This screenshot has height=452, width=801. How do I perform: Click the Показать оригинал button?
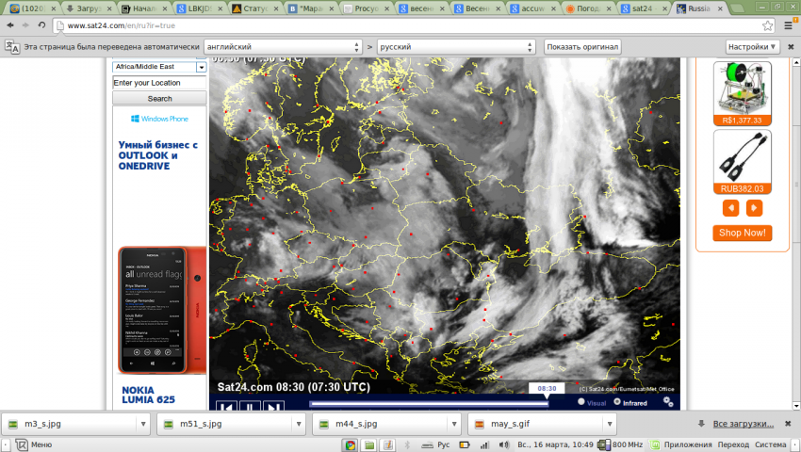pyautogui.click(x=582, y=46)
